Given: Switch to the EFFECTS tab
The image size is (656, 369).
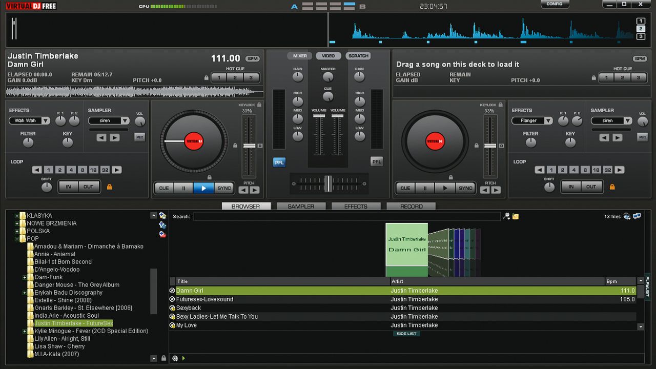Looking at the screenshot, I should tap(356, 206).
